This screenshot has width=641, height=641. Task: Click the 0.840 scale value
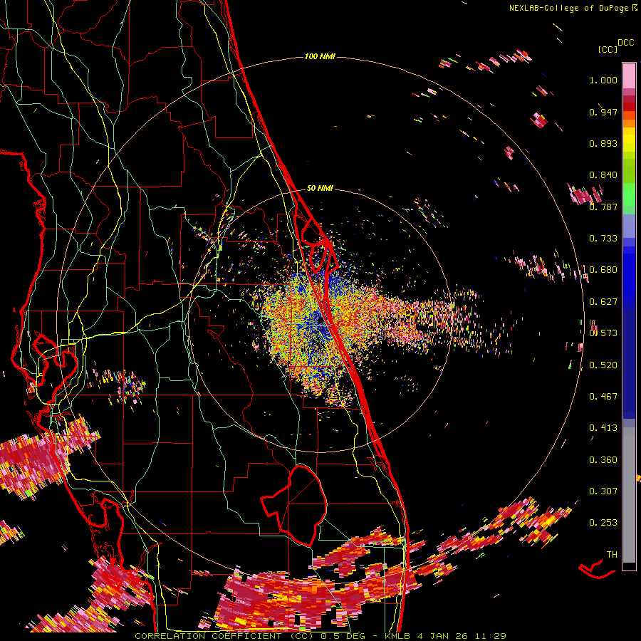click(x=603, y=175)
